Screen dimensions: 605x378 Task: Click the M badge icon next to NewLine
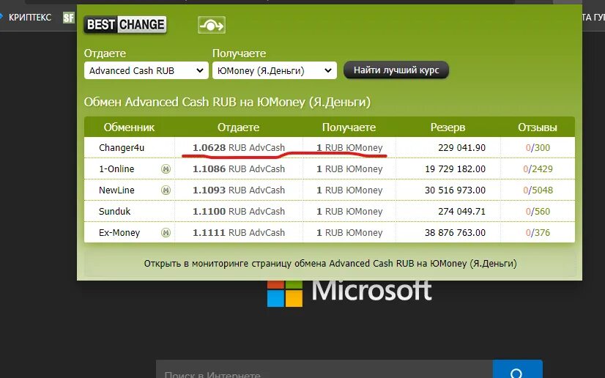coord(166,190)
